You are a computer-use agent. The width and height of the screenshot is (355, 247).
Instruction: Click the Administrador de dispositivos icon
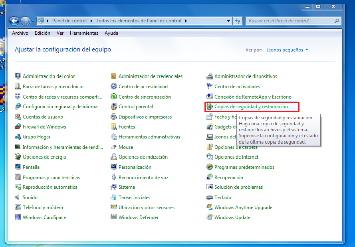point(210,76)
